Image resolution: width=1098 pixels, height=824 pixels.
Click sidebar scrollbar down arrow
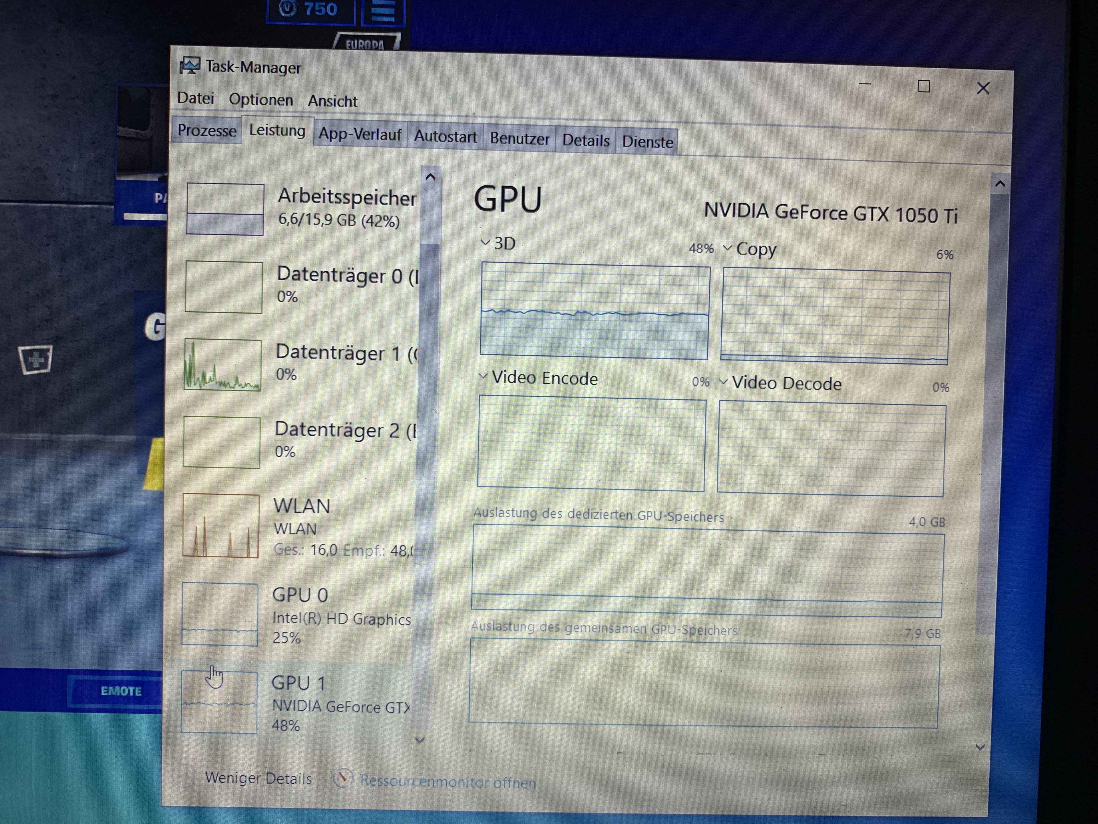click(420, 740)
